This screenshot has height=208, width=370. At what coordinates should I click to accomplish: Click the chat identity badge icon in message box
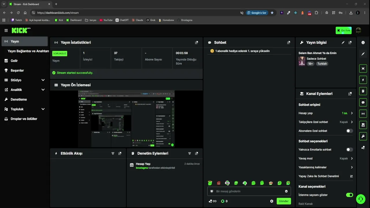212,191
